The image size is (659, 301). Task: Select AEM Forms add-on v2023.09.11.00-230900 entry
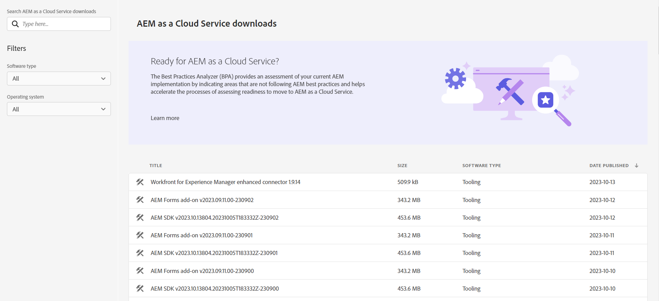coord(202,271)
